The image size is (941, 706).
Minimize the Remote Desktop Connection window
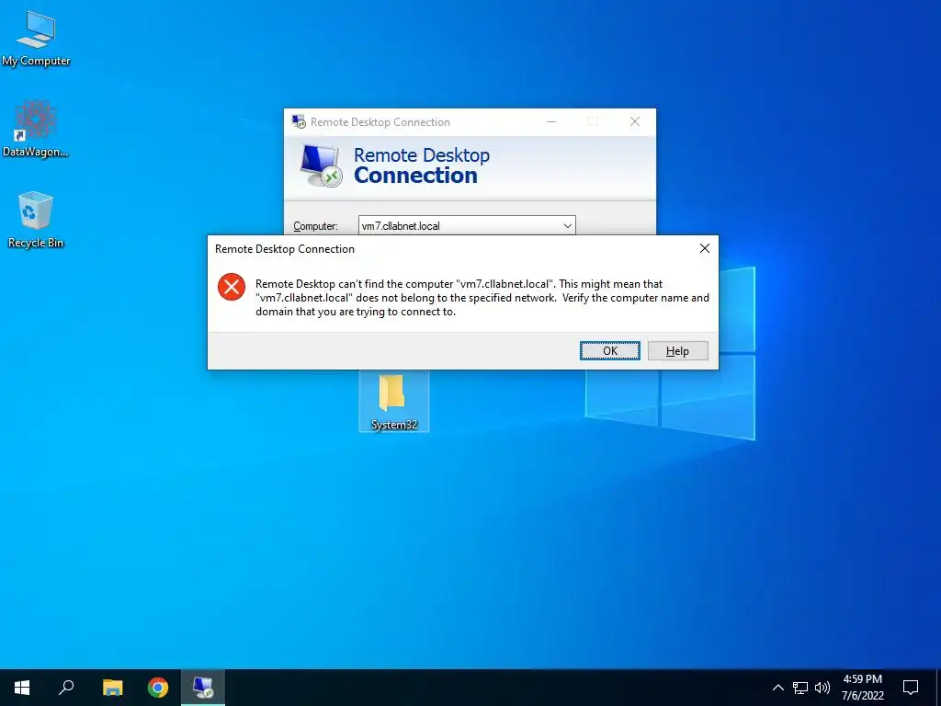(551, 122)
